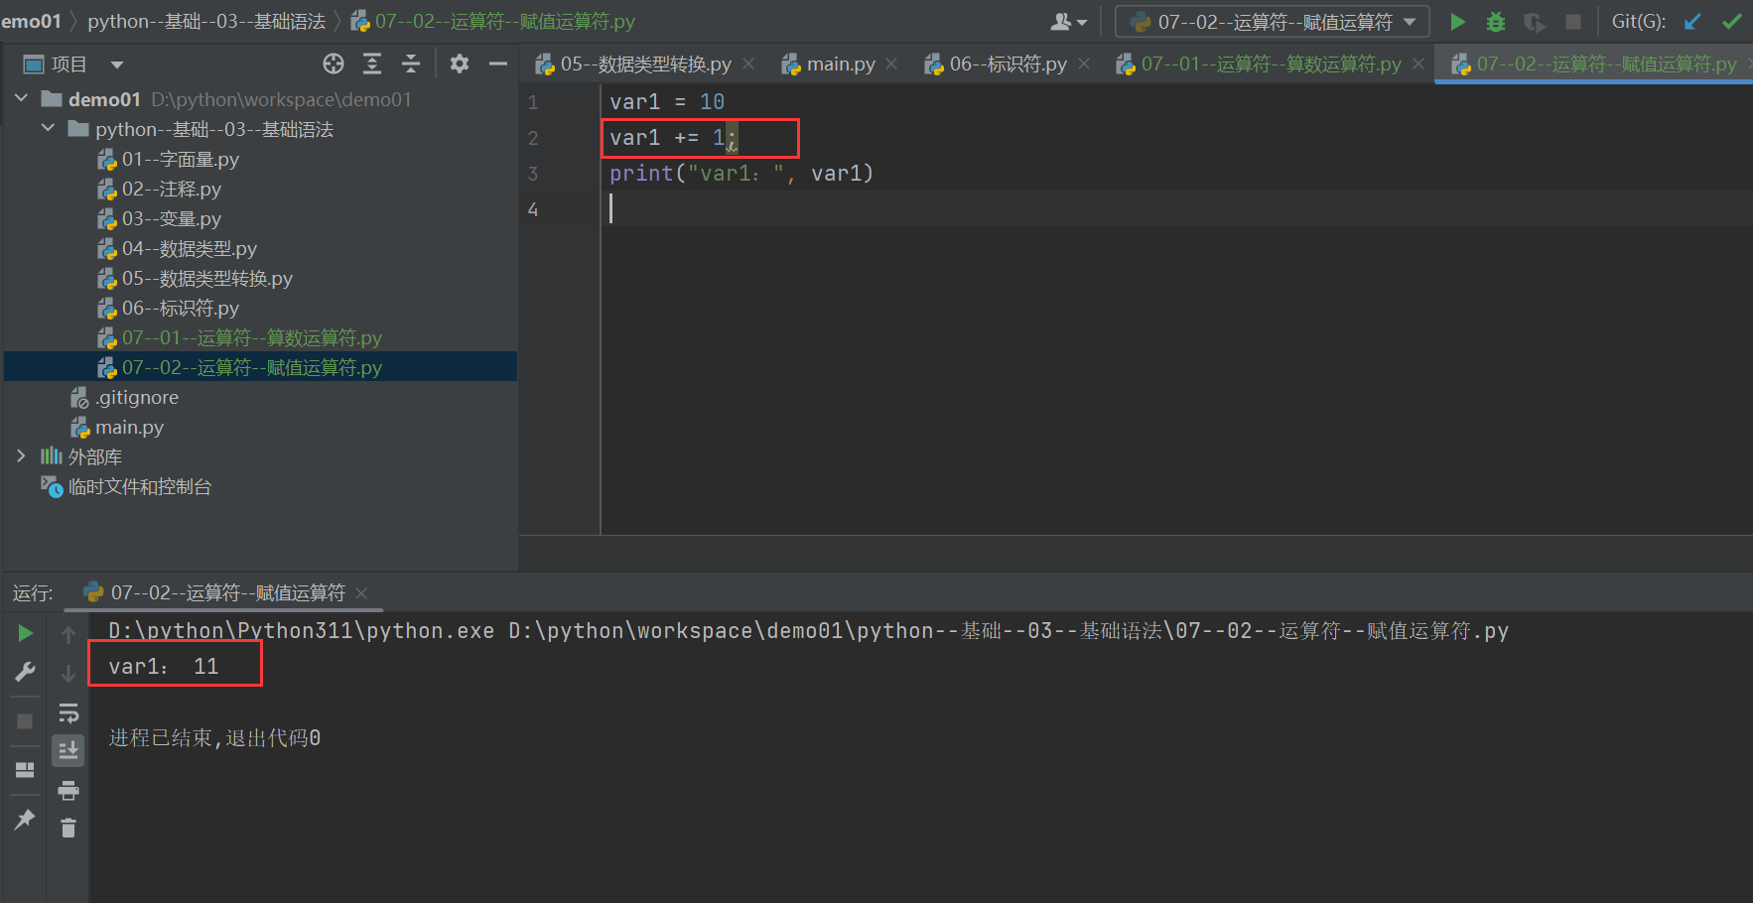Close the main.py editor tab
The image size is (1753, 903).
(891, 64)
